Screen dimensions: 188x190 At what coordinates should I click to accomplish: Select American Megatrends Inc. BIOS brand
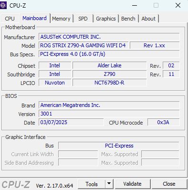coord(109,105)
